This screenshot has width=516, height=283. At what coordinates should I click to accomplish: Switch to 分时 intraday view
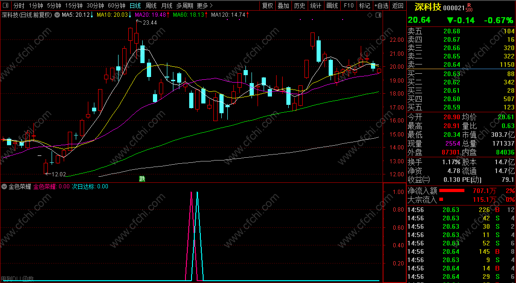pyautogui.click(x=19, y=6)
